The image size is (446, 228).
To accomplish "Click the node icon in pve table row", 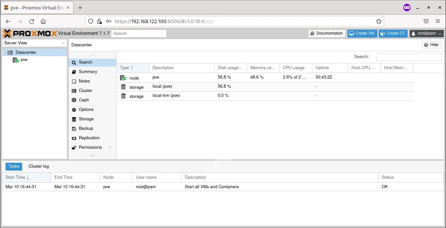I will click(x=123, y=78).
